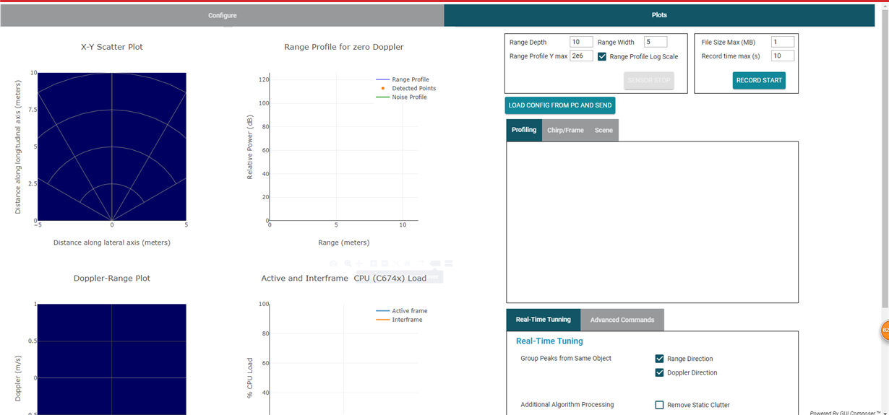Viewport: 889px width, 415px height.
Task: Select Show Closest Data on Hover icon
Action: 435,263
